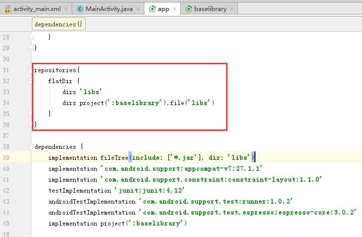
Task: Click the XML file icon on activity_main.xml tab
Action: [8, 9]
